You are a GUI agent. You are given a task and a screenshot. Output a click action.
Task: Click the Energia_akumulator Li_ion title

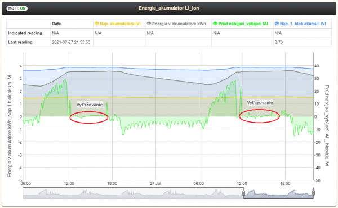169,8
